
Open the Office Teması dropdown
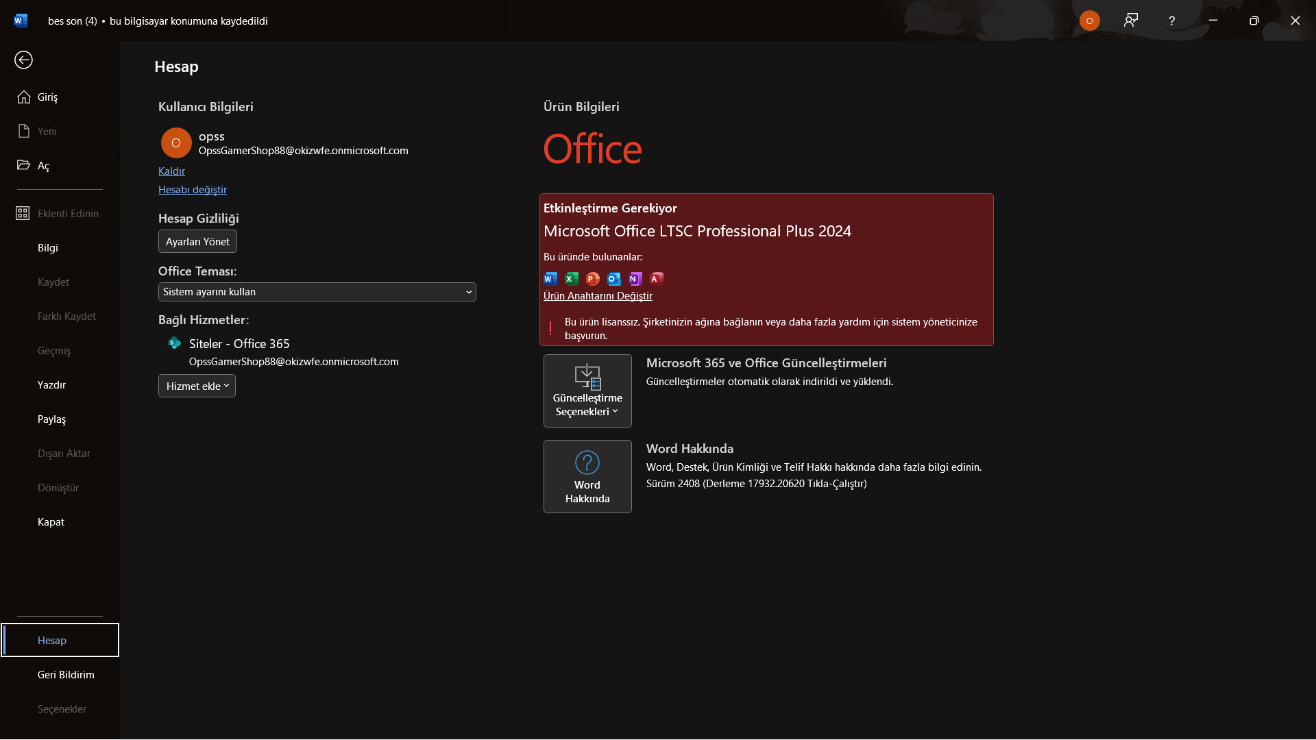pos(317,292)
